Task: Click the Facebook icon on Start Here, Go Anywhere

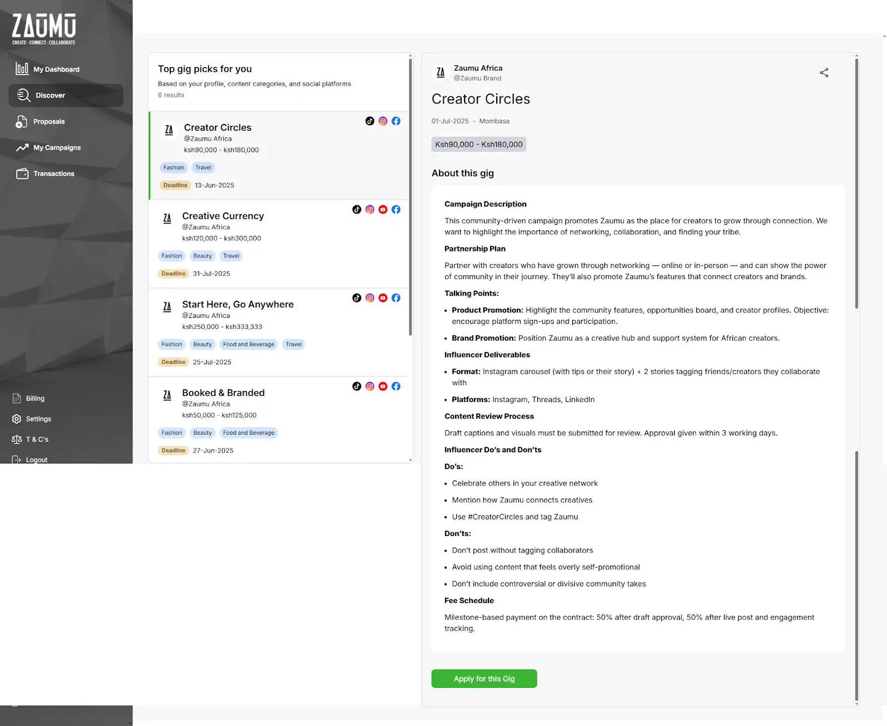Action: tap(396, 298)
